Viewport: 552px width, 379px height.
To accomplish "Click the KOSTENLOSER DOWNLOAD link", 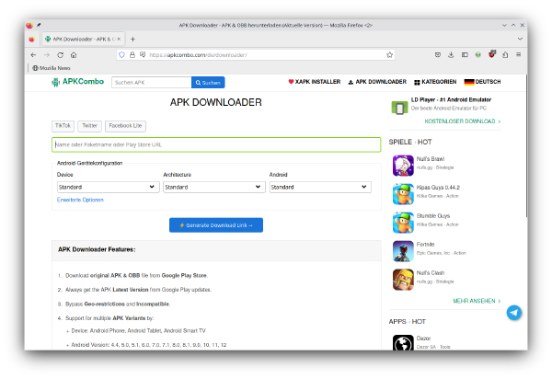I will [463, 121].
